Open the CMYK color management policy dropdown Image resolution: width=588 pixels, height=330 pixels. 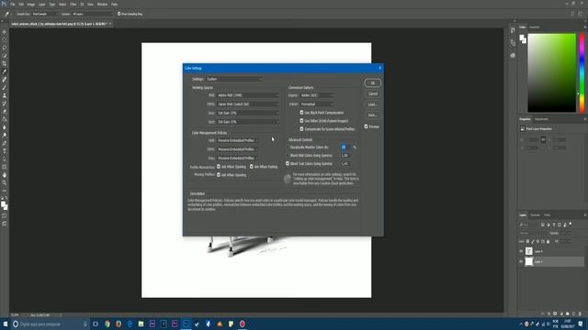click(x=238, y=149)
